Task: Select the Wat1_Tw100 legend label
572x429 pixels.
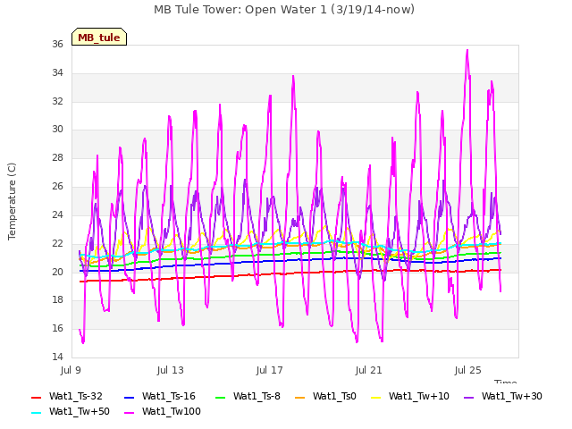Action: point(172,411)
